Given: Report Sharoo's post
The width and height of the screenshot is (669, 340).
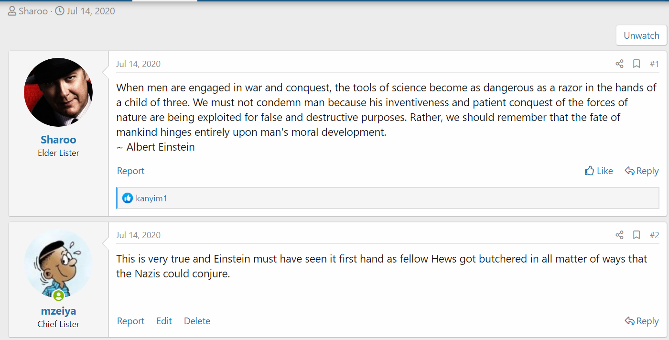Looking at the screenshot, I should [x=130, y=171].
